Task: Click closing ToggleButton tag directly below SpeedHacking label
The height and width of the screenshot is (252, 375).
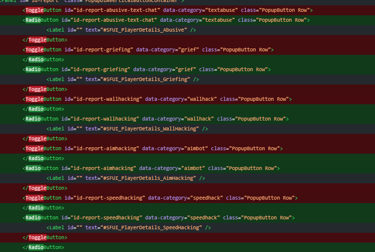Action: 45,238
